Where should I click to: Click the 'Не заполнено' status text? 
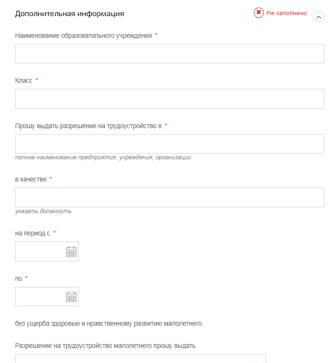[287, 13]
